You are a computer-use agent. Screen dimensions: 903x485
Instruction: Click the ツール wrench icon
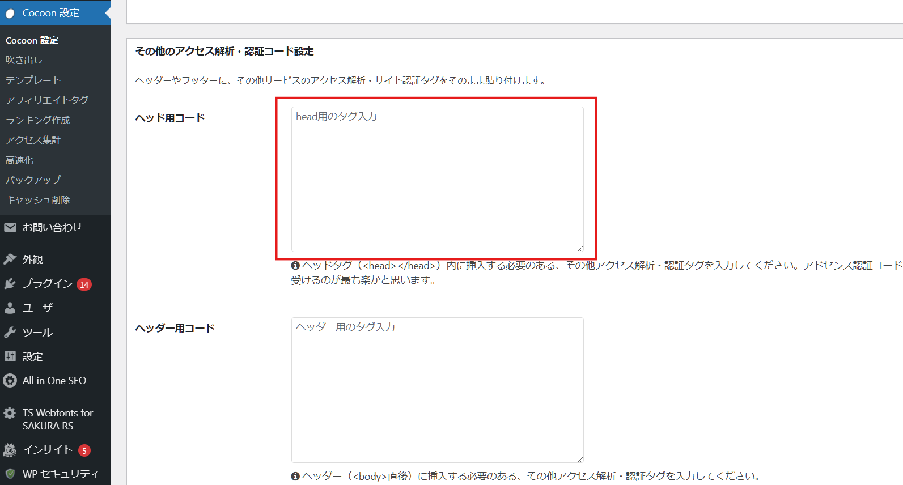click(x=10, y=333)
